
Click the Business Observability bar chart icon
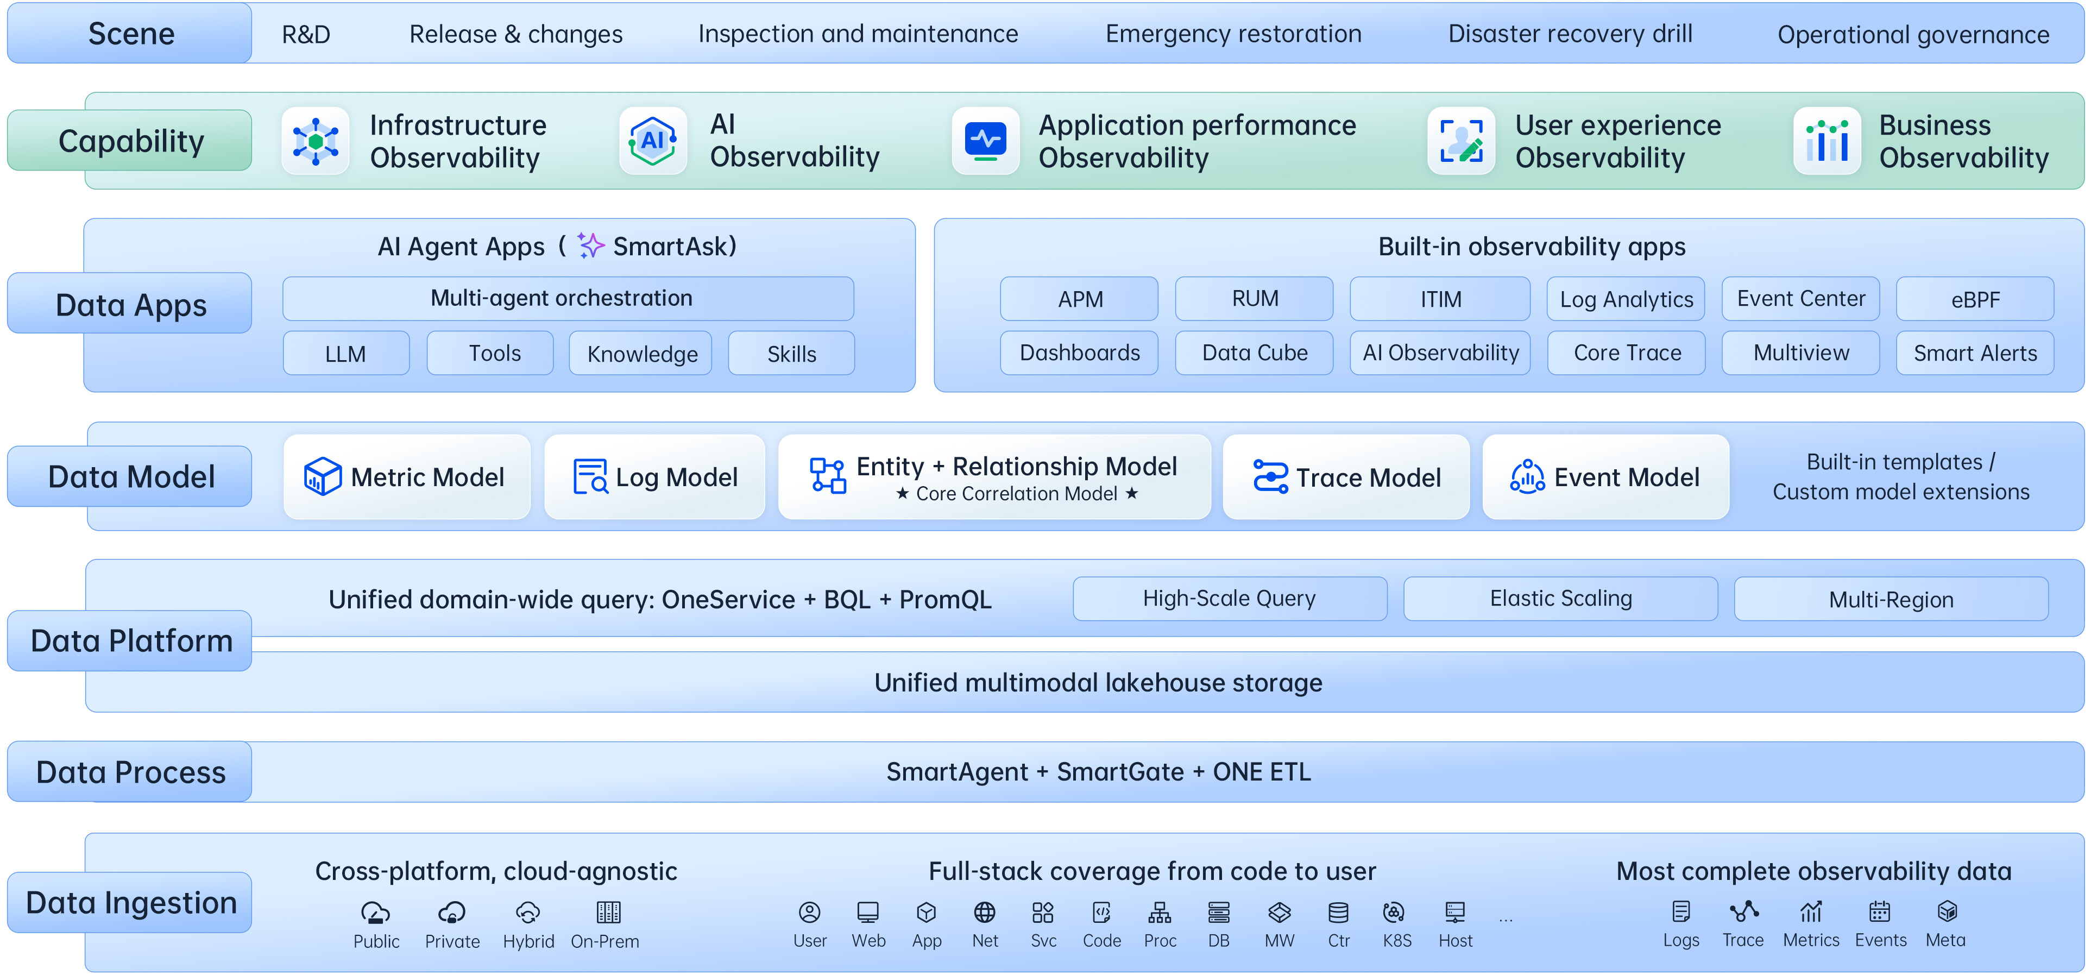pyautogui.click(x=1827, y=141)
